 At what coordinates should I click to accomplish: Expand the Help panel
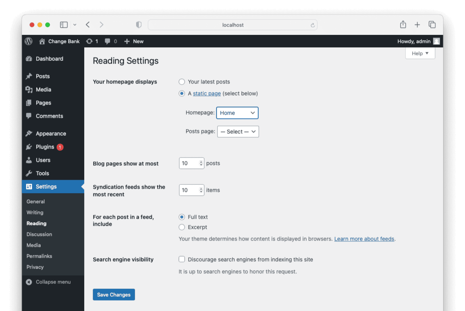(420, 53)
